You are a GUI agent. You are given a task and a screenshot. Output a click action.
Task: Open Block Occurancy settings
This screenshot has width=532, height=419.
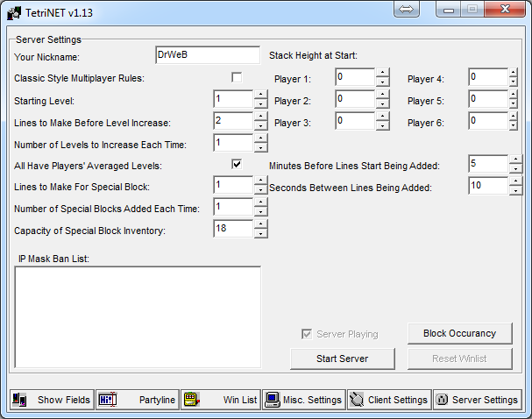coord(460,333)
